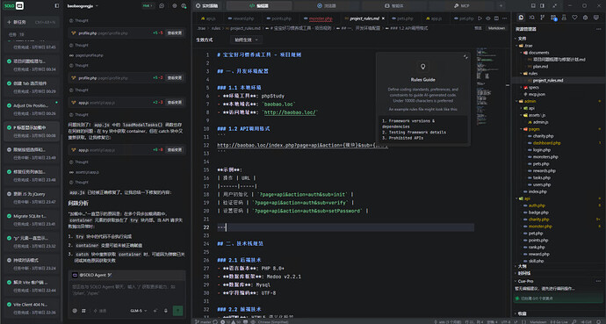Click the split editor icon
This screenshot has height=324, width=606.
(496, 18)
